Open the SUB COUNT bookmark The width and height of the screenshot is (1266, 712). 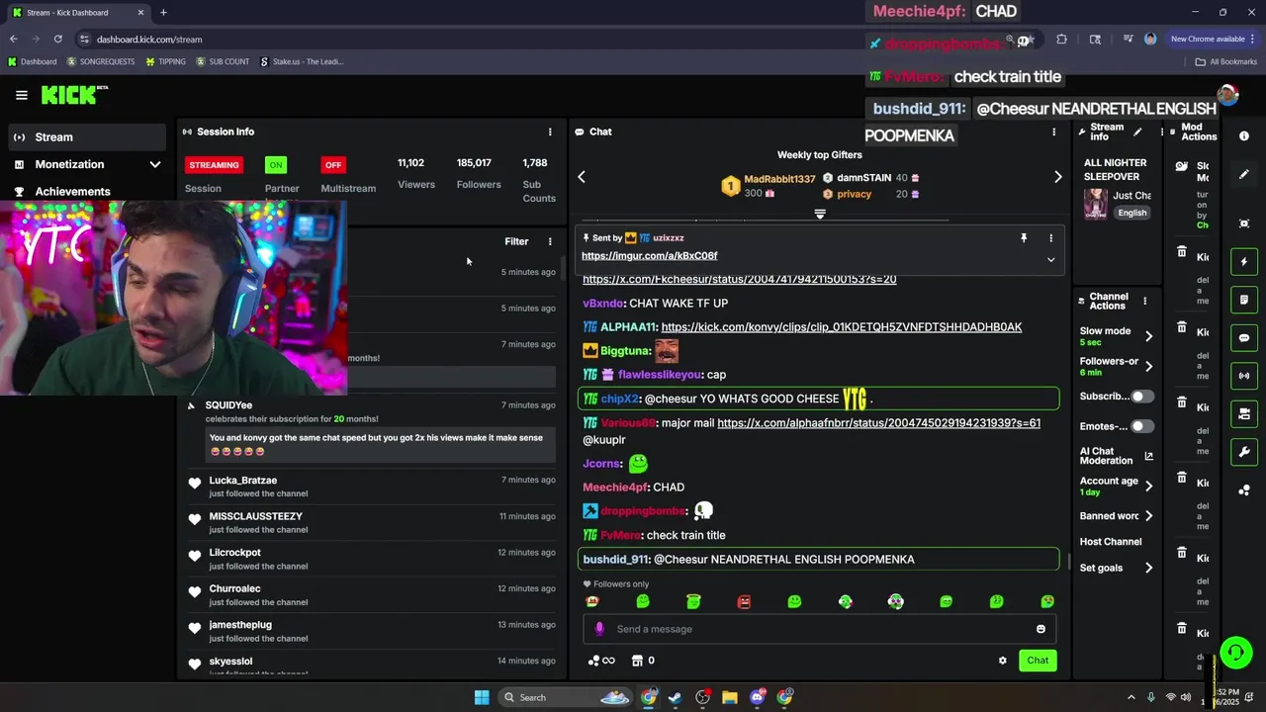point(223,61)
